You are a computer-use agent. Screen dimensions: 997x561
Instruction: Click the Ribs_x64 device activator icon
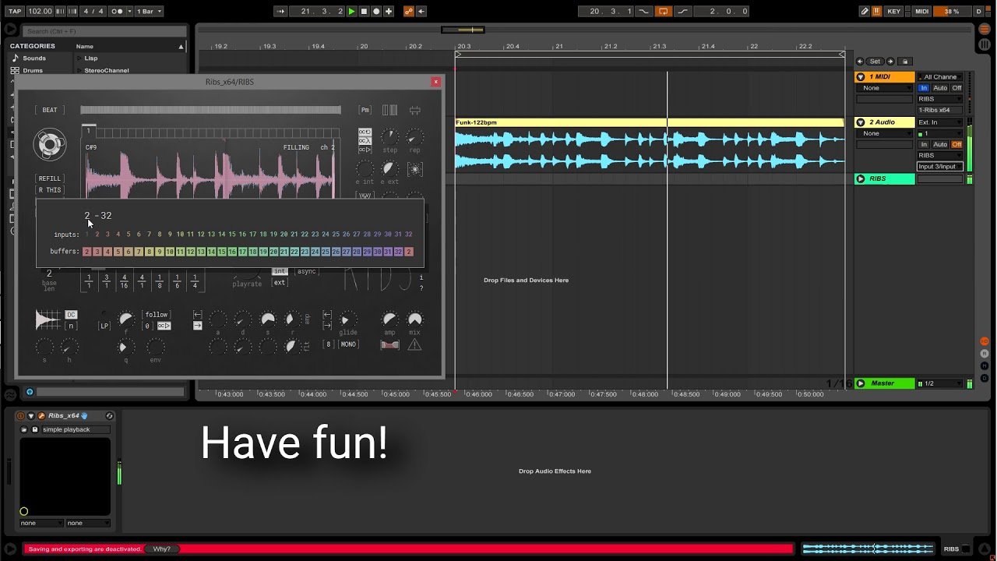[21, 416]
